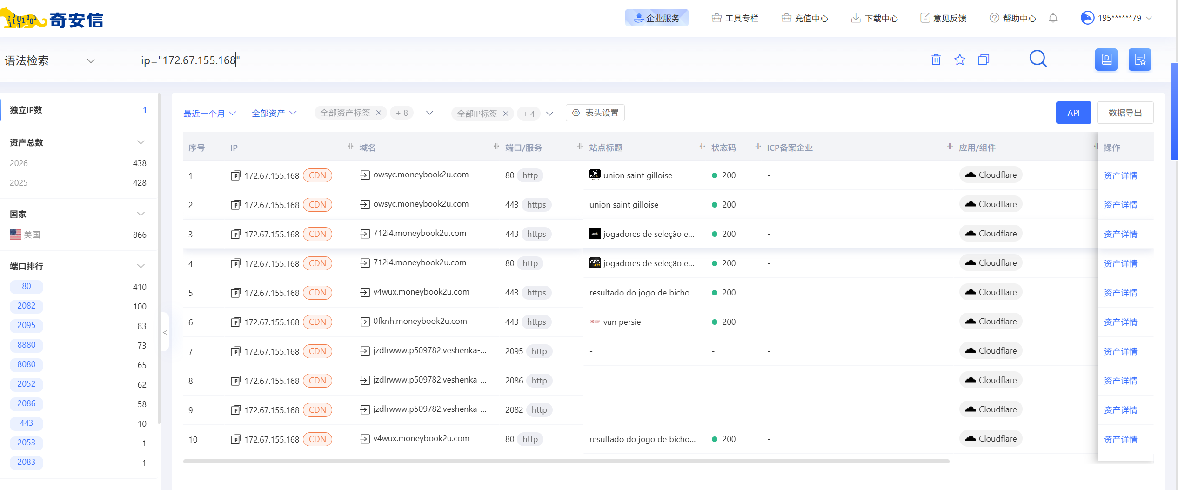
Task: Open the blue certificate panel icon
Action: tap(1106, 60)
